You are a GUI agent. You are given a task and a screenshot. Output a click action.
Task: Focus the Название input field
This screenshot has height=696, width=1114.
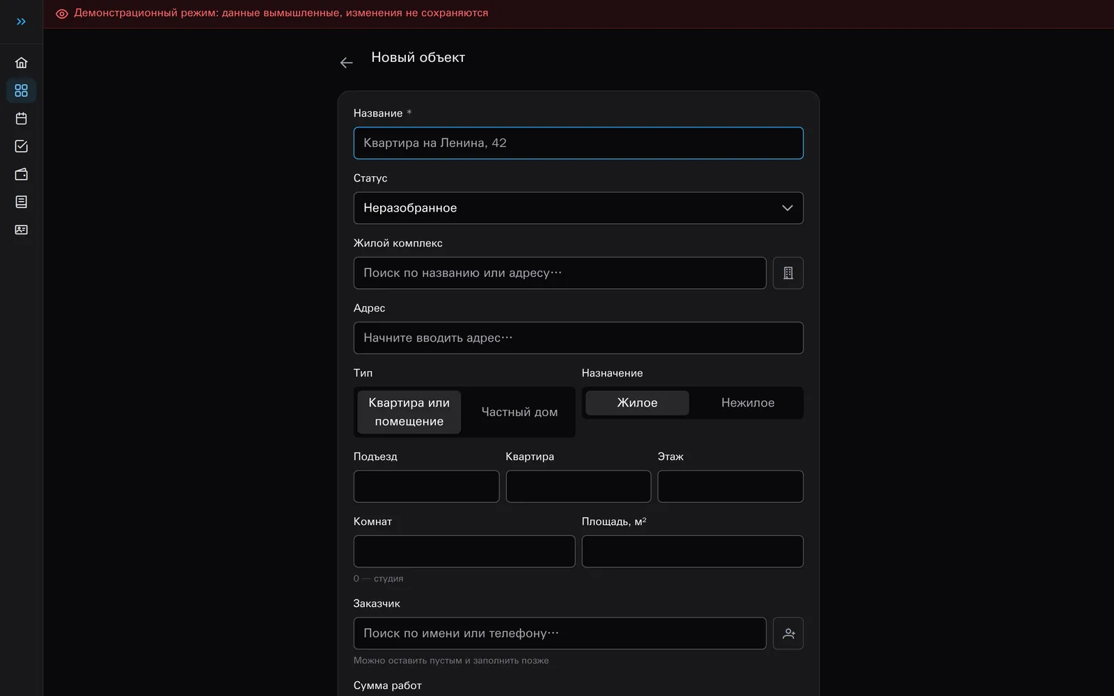pos(578,143)
